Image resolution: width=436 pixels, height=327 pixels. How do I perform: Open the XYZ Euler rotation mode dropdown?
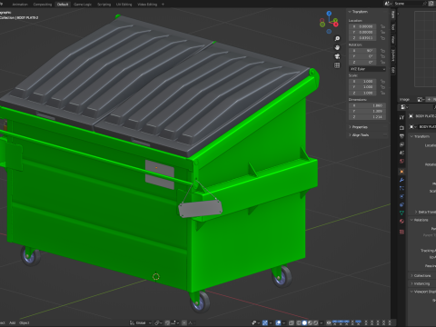(x=367, y=69)
